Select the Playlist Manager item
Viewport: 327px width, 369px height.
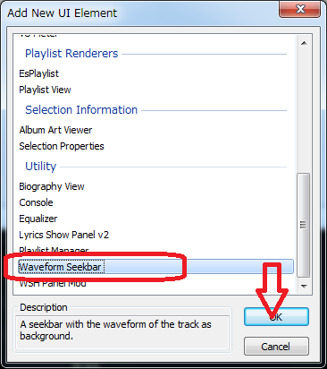tap(54, 250)
